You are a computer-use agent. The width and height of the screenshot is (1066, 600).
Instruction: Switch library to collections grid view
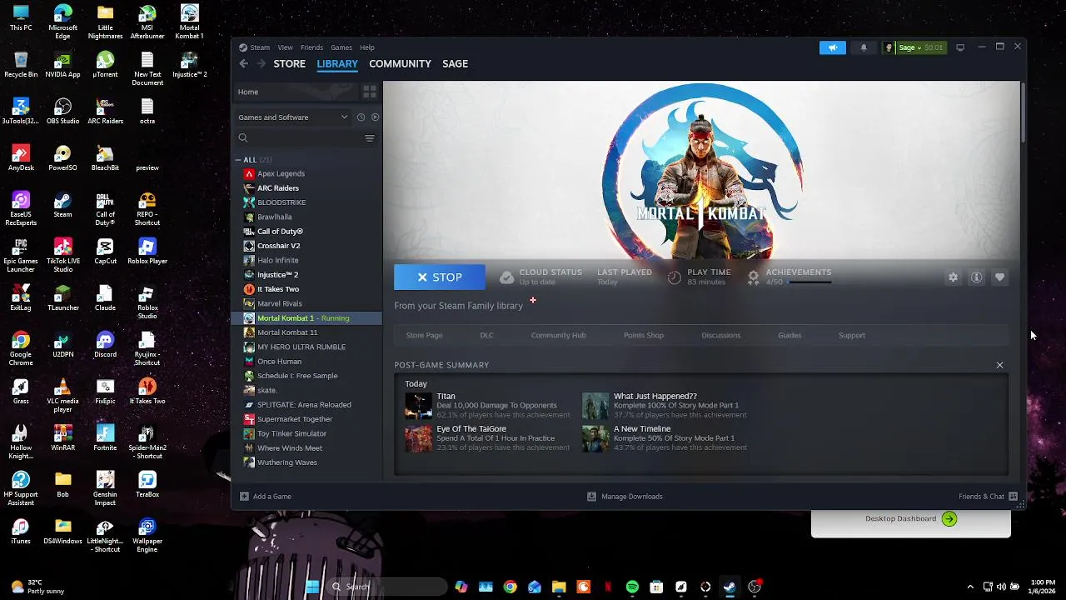pyautogui.click(x=370, y=92)
